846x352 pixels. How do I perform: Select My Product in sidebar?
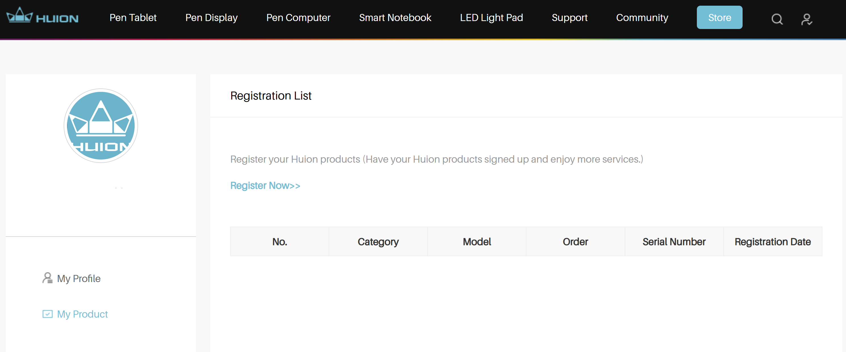[x=82, y=314]
